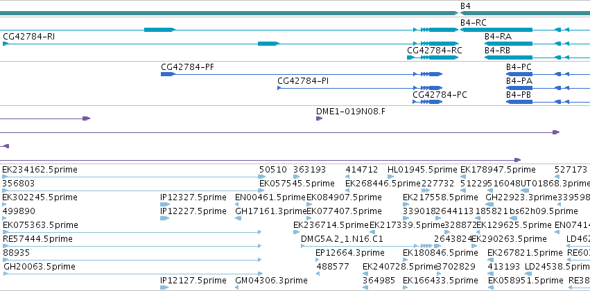Select the UT01868.3prime EST label
Image resolution: width=590 pixels, height=291 pixels.
point(556,184)
